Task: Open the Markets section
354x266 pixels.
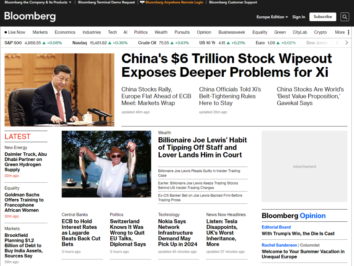Action: pyautogui.click(x=40, y=32)
